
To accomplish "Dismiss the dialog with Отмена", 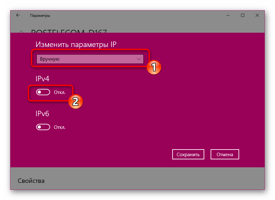I will coord(225,154).
